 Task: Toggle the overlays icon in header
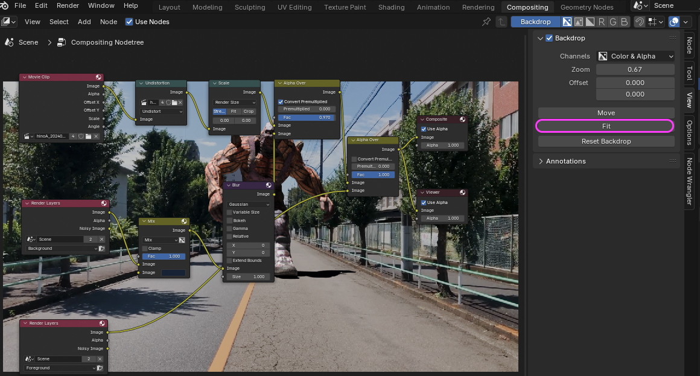[x=674, y=22]
